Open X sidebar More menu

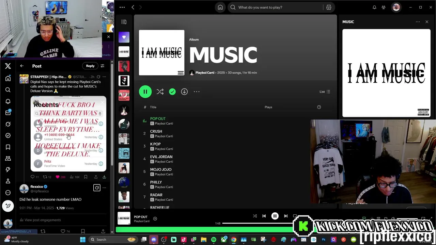coord(8,193)
